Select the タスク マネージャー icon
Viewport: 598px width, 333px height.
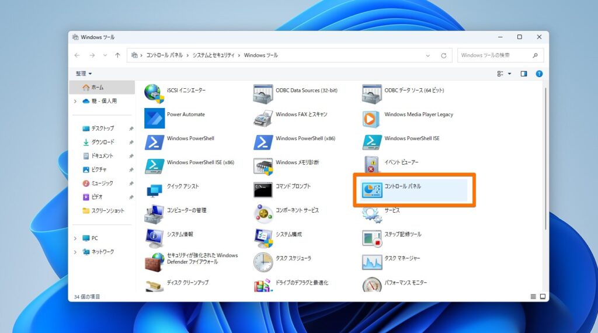[x=372, y=262]
